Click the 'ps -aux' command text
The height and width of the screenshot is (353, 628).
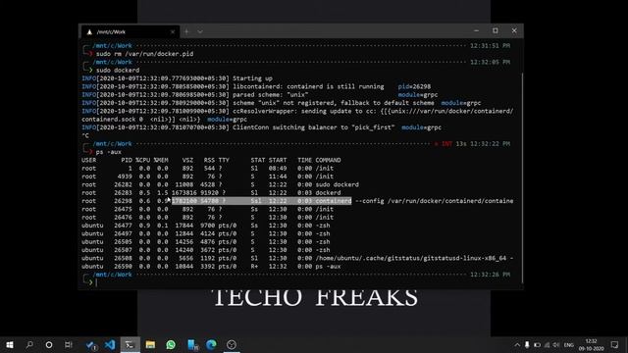point(109,152)
